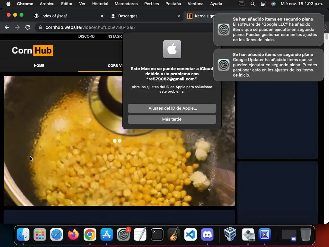
Task: Close the Index of /isos/ tab
Action: 102,16
